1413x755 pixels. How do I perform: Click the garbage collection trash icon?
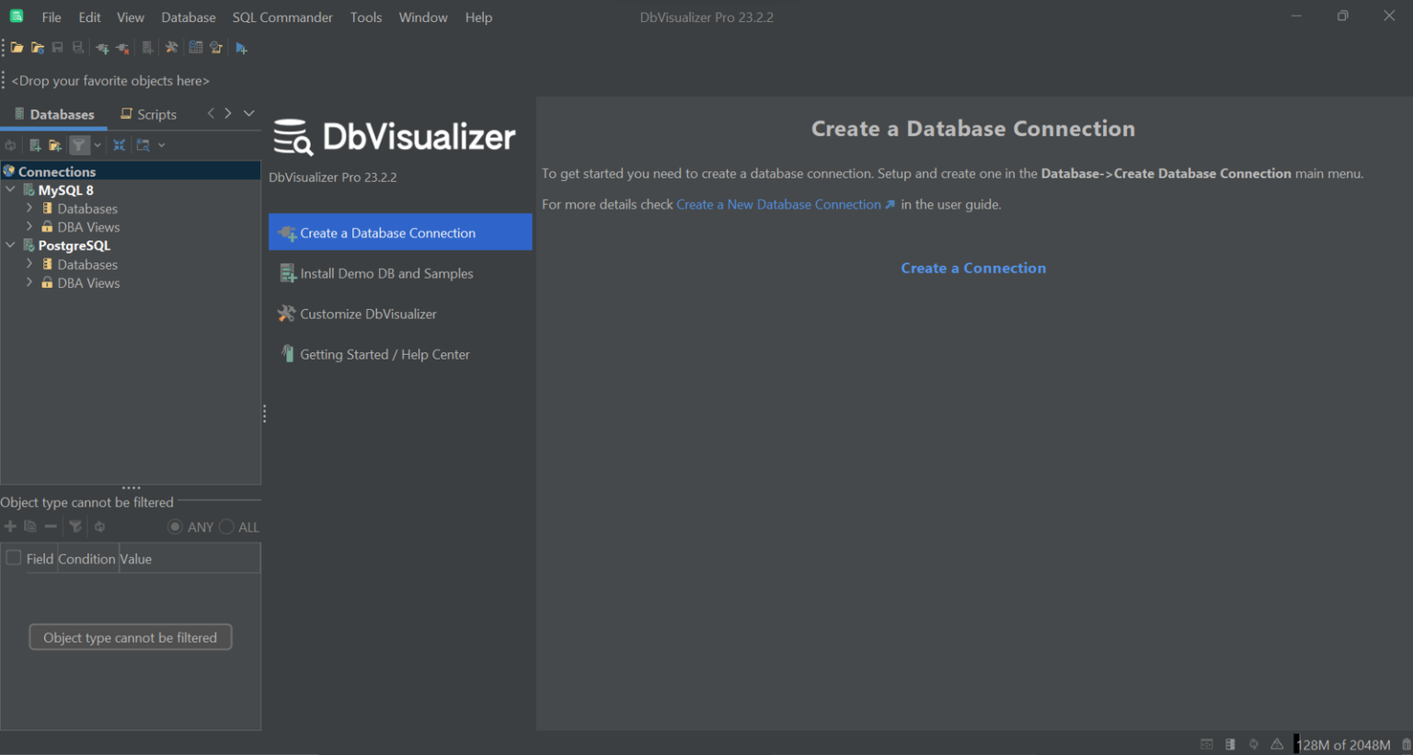coord(1406,745)
